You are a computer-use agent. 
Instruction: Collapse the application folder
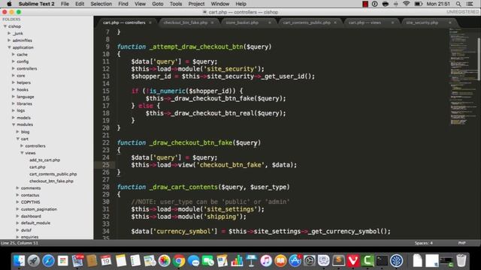pyautogui.click(x=9, y=47)
